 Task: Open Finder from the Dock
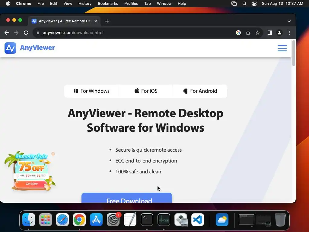[x=29, y=220]
